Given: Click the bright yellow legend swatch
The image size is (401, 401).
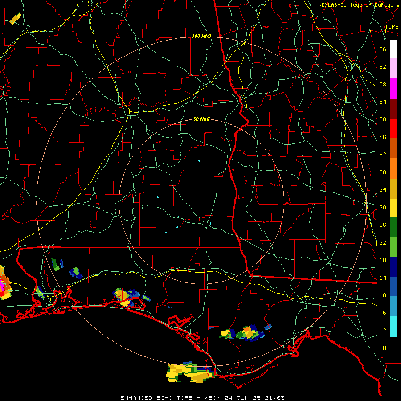Looking at the screenshot, I should pos(393,208).
